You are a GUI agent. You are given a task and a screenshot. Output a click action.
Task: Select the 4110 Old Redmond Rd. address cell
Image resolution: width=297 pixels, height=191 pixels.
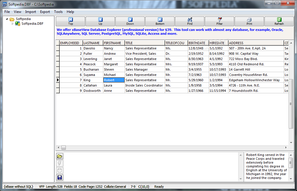tap(256, 64)
